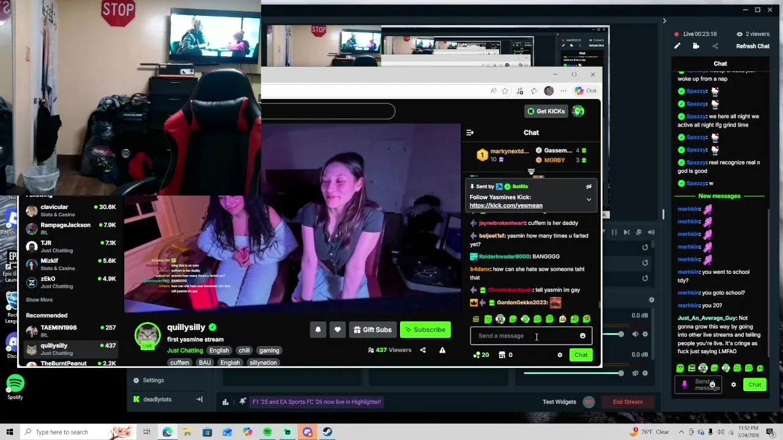Open the stats bar chart icon

[x=225, y=402]
